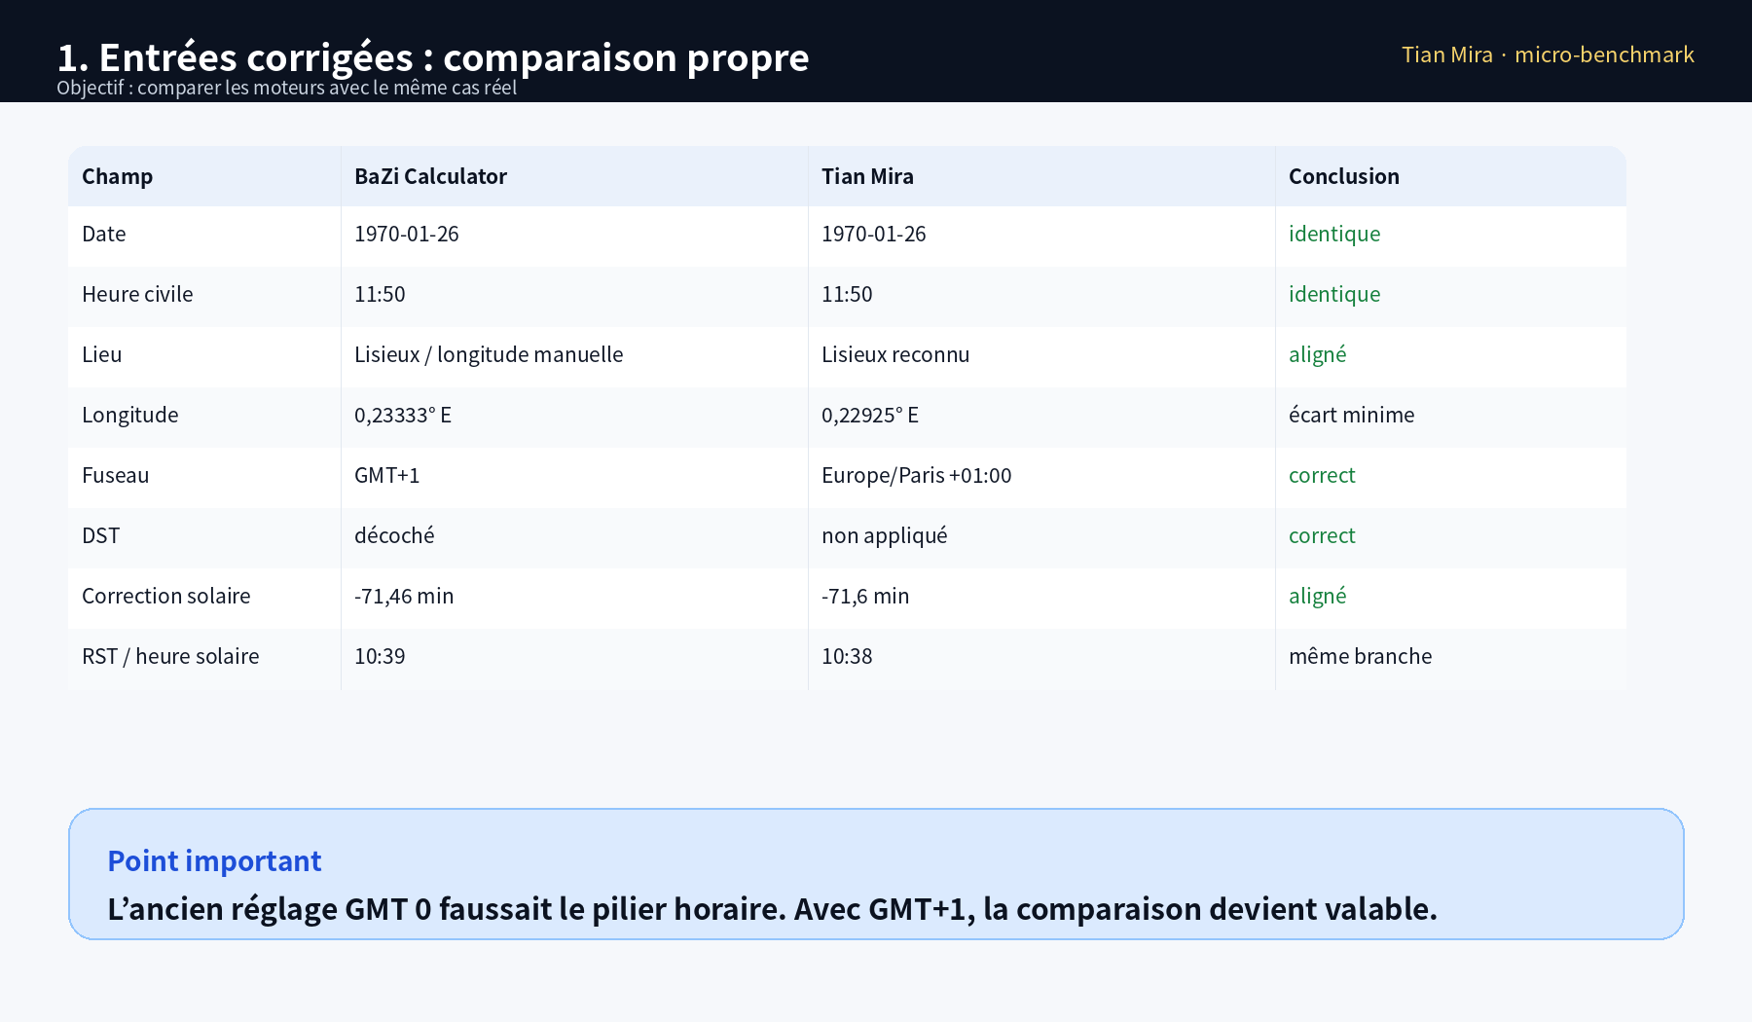Click the conclusion 'écart minime'
The width and height of the screenshot is (1752, 1022).
pos(1352,415)
